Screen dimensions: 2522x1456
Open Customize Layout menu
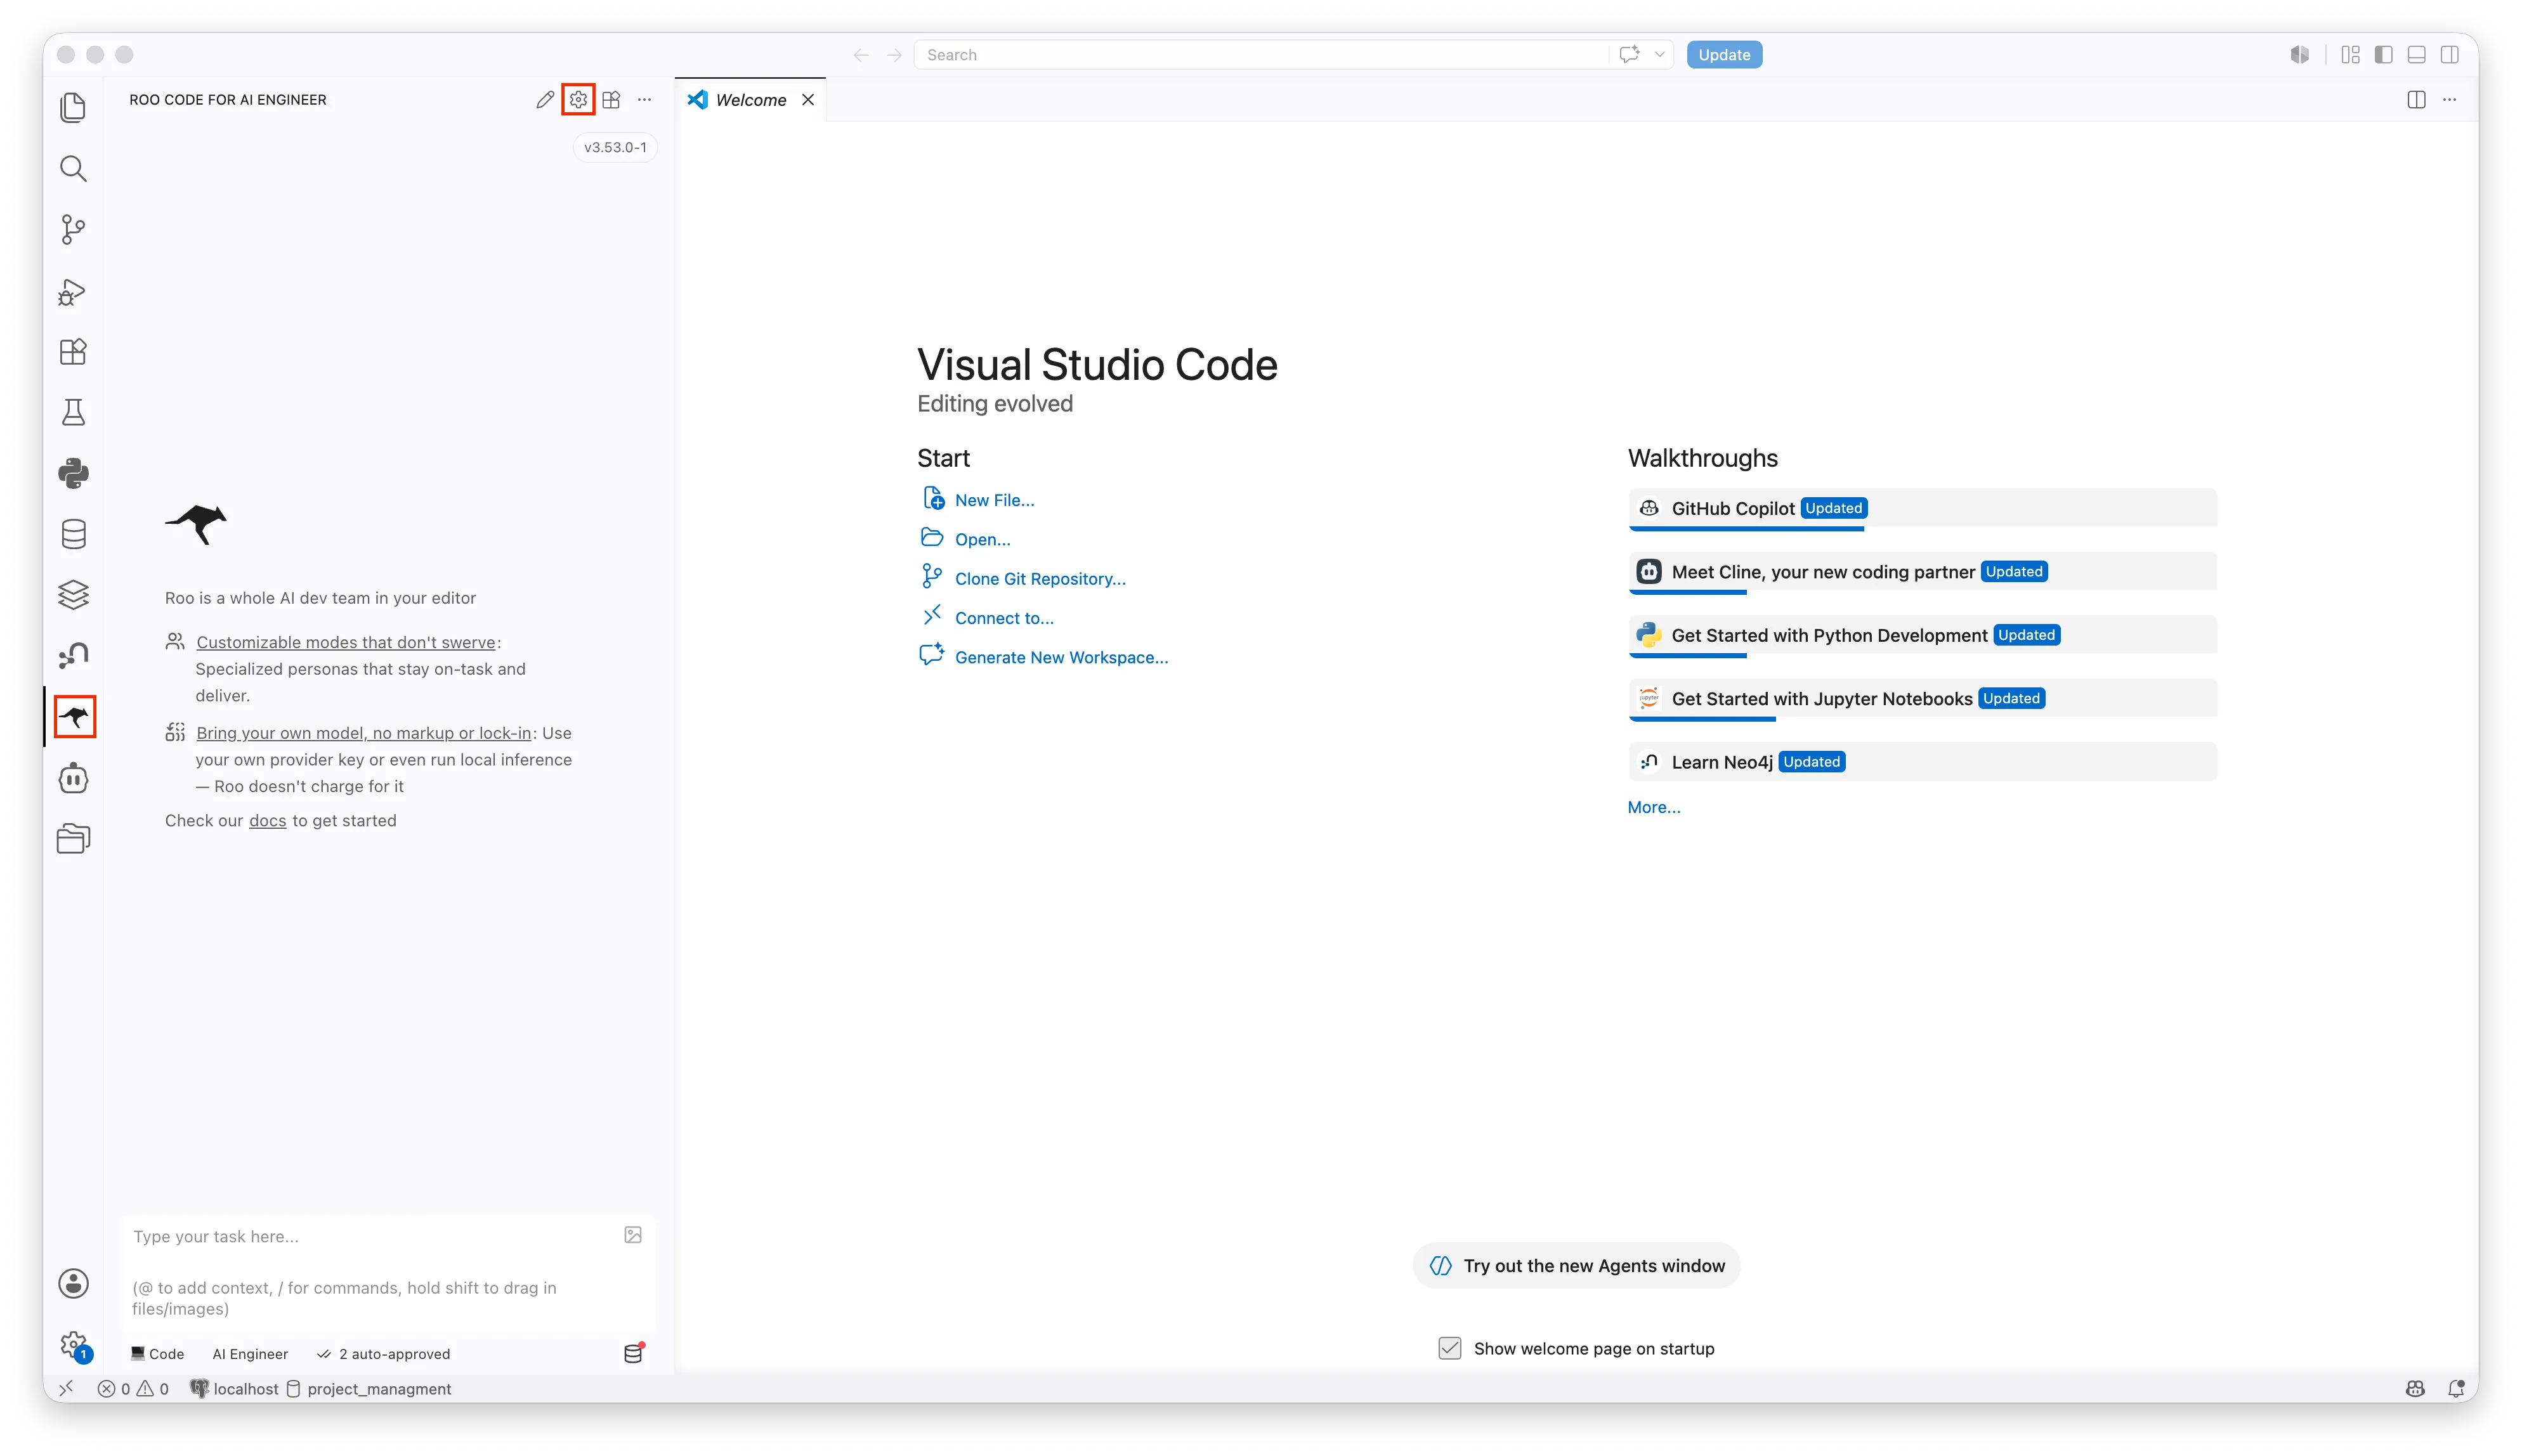2350,54
